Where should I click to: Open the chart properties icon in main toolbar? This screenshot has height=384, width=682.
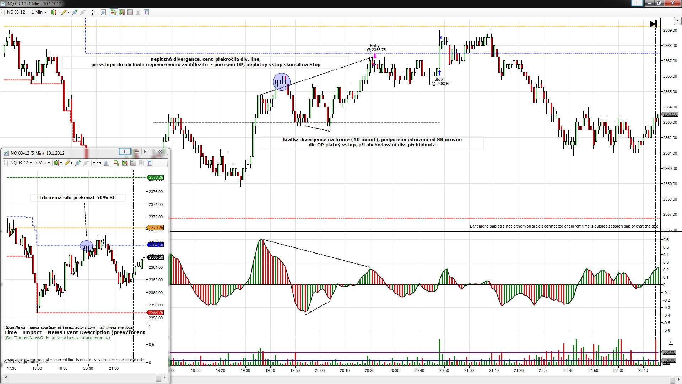[146, 12]
